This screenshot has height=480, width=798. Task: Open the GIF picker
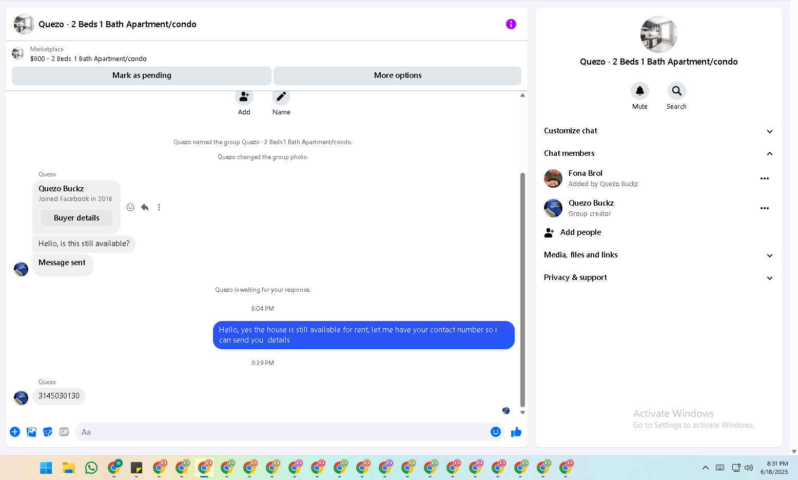click(64, 432)
